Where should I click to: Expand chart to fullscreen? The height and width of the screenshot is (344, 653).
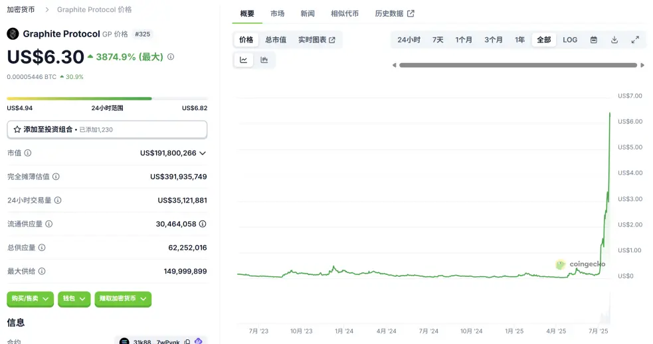tap(635, 40)
